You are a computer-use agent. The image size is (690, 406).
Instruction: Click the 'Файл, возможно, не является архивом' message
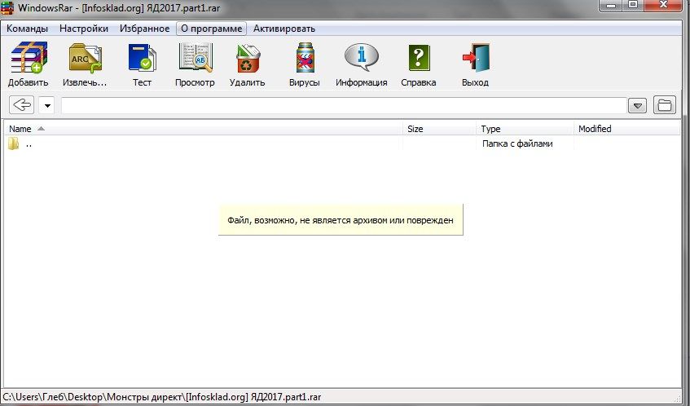coord(341,220)
